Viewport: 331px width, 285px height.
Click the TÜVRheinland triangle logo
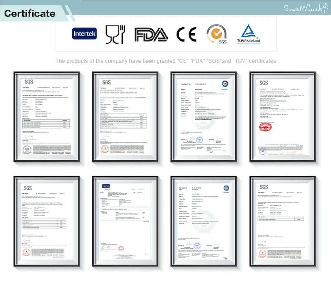(249, 34)
